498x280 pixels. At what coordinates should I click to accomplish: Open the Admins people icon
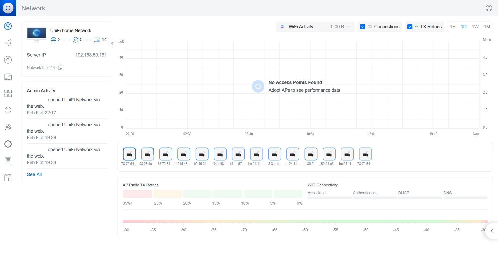point(8,127)
